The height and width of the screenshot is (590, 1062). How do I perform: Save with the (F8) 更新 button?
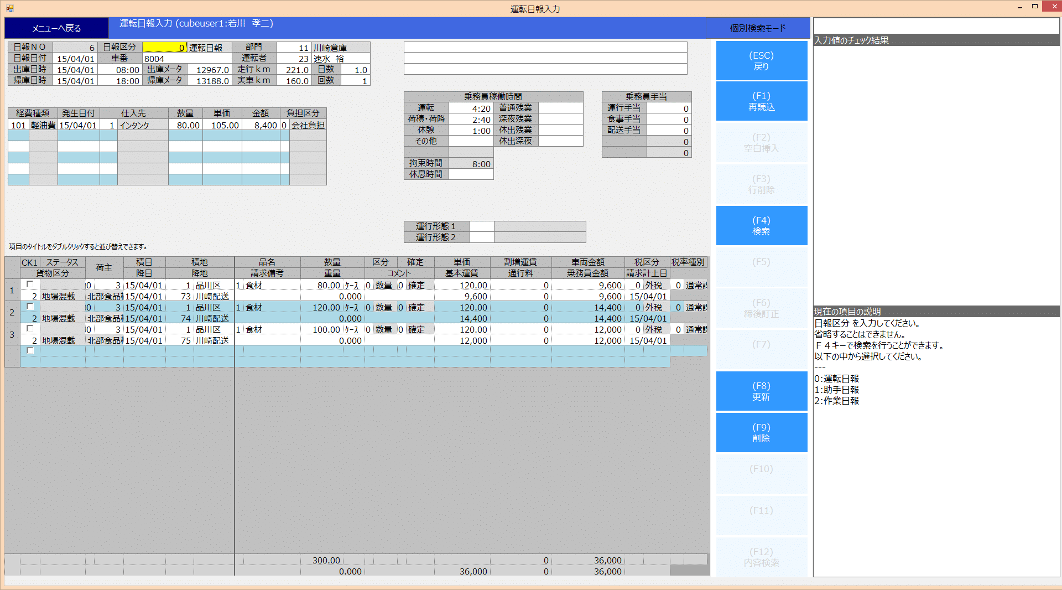pyautogui.click(x=761, y=391)
